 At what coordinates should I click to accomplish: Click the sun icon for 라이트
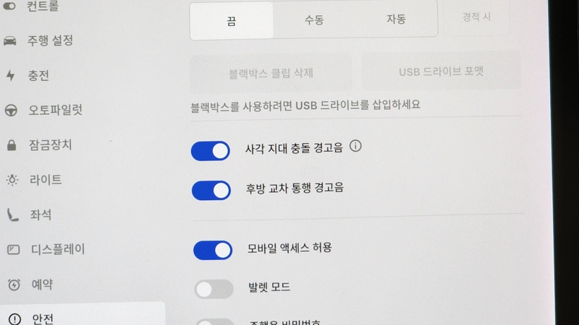(12, 180)
